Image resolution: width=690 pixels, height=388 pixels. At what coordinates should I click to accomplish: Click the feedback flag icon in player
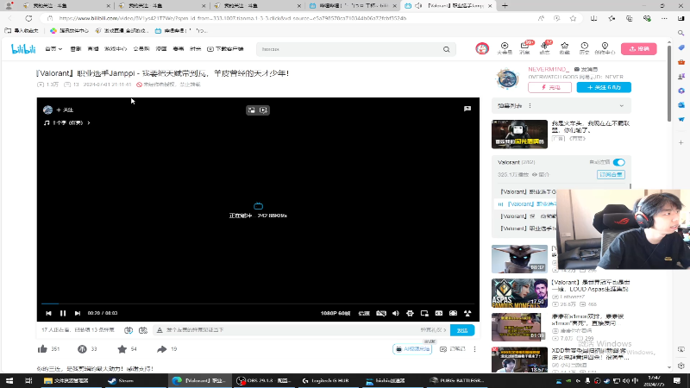click(x=467, y=109)
